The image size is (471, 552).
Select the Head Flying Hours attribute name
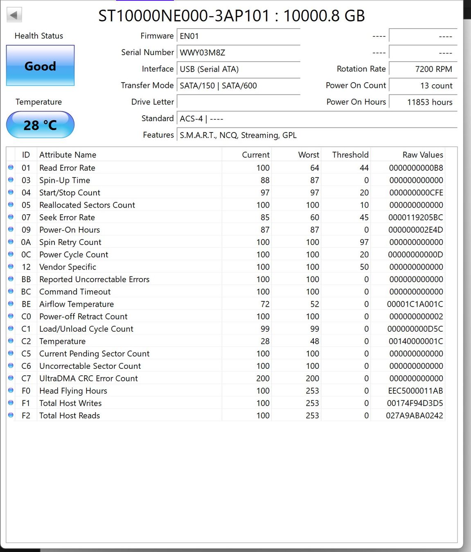tap(73, 391)
